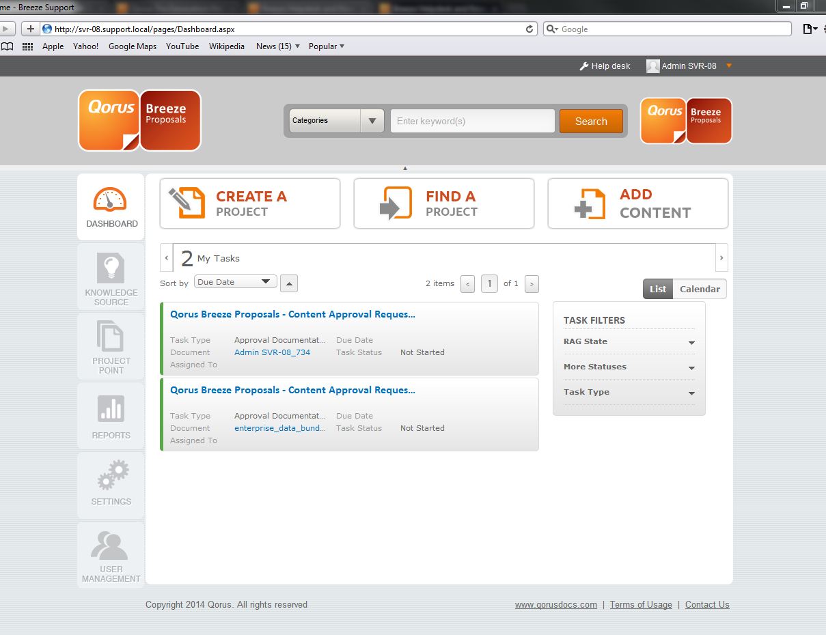Collapse the header with the small up triangle
Image resolution: width=826 pixels, height=635 pixels.
point(405,168)
